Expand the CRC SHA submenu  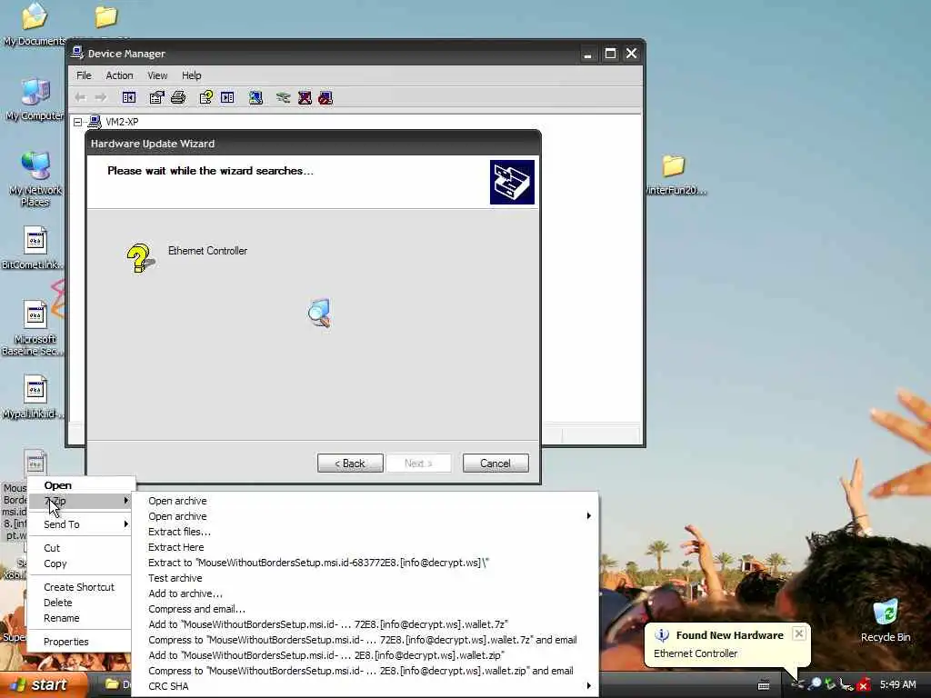pyautogui.click(x=364, y=686)
